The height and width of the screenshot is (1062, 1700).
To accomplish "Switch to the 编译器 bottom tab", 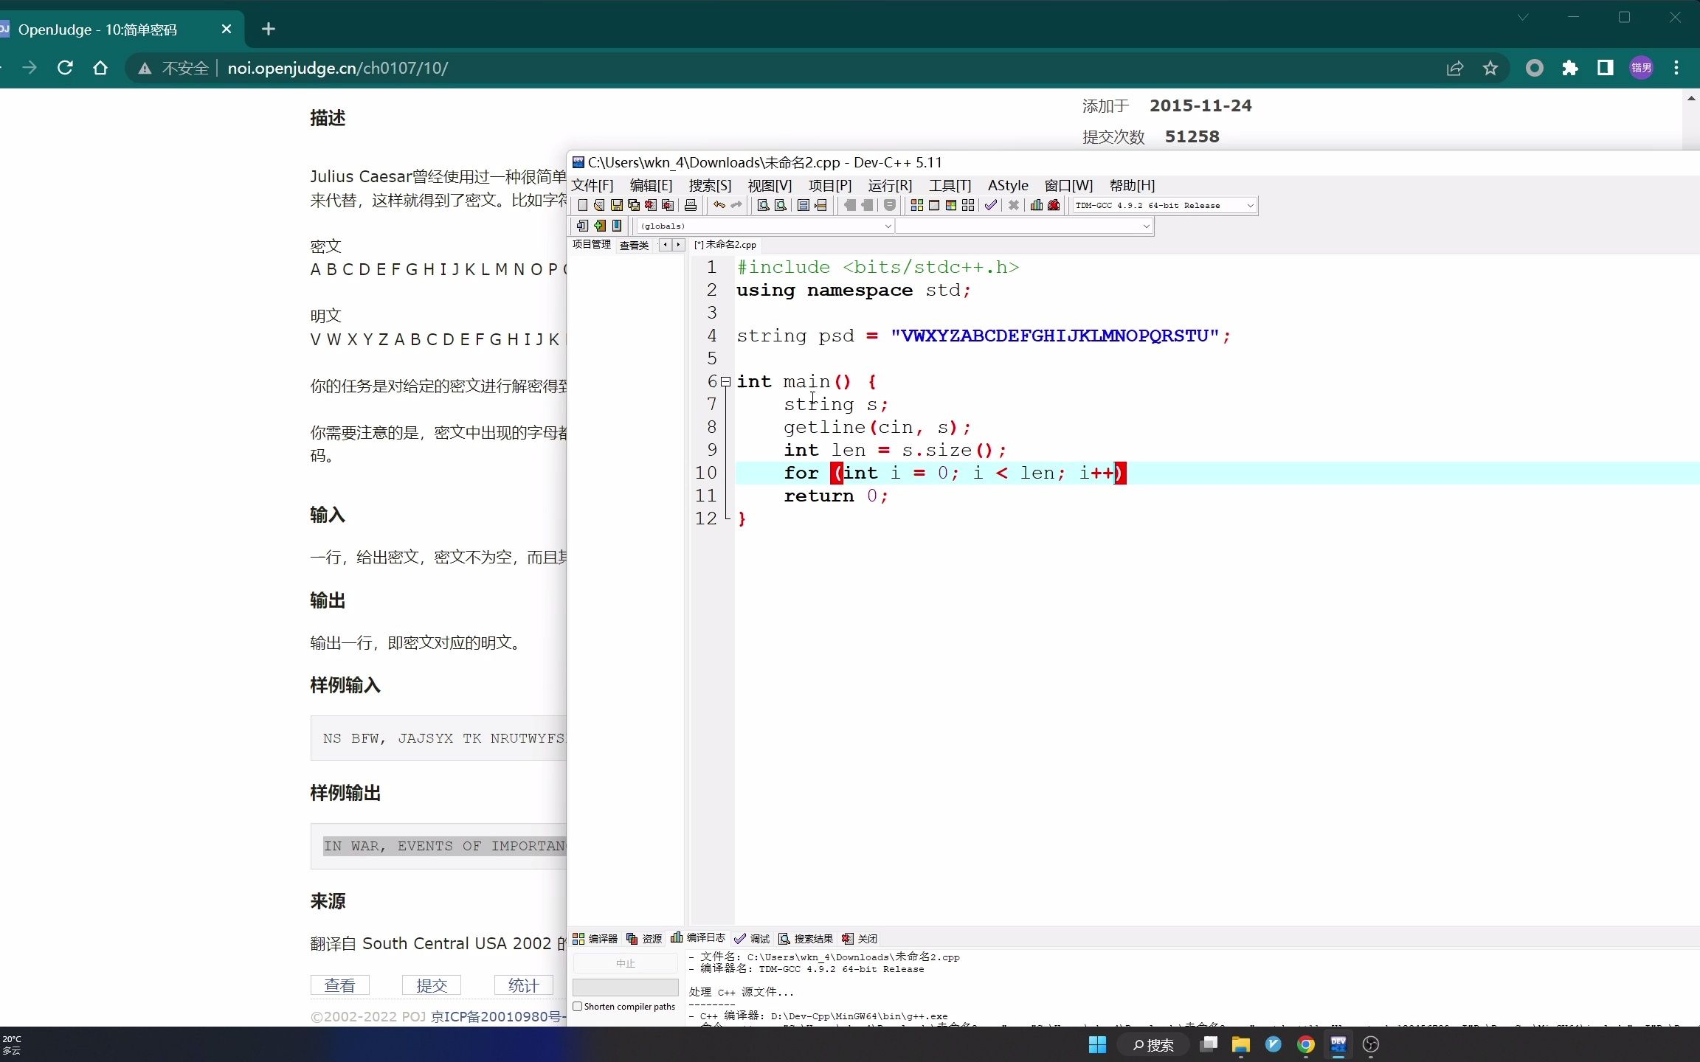I will click(x=595, y=938).
